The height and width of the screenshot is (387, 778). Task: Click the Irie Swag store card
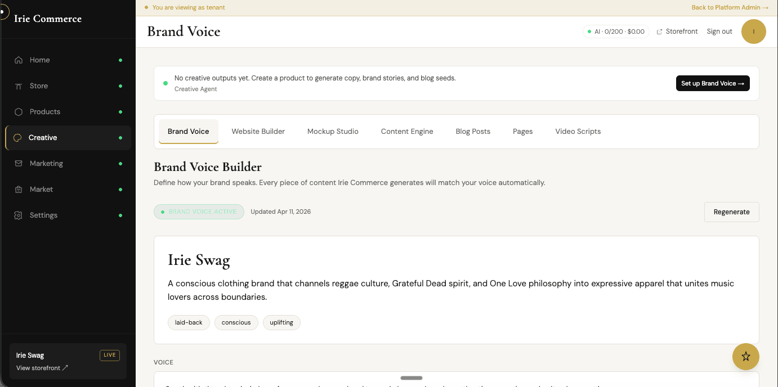tap(68, 361)
